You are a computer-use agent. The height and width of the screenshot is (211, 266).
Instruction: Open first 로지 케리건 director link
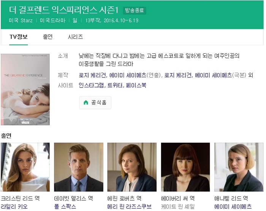click(x=92, y=75)
